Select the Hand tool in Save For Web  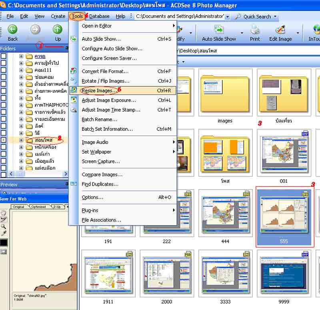tap(4, 213)
